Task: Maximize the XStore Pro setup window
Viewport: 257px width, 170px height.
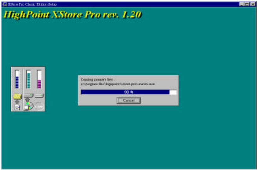Action: point(247,4)
